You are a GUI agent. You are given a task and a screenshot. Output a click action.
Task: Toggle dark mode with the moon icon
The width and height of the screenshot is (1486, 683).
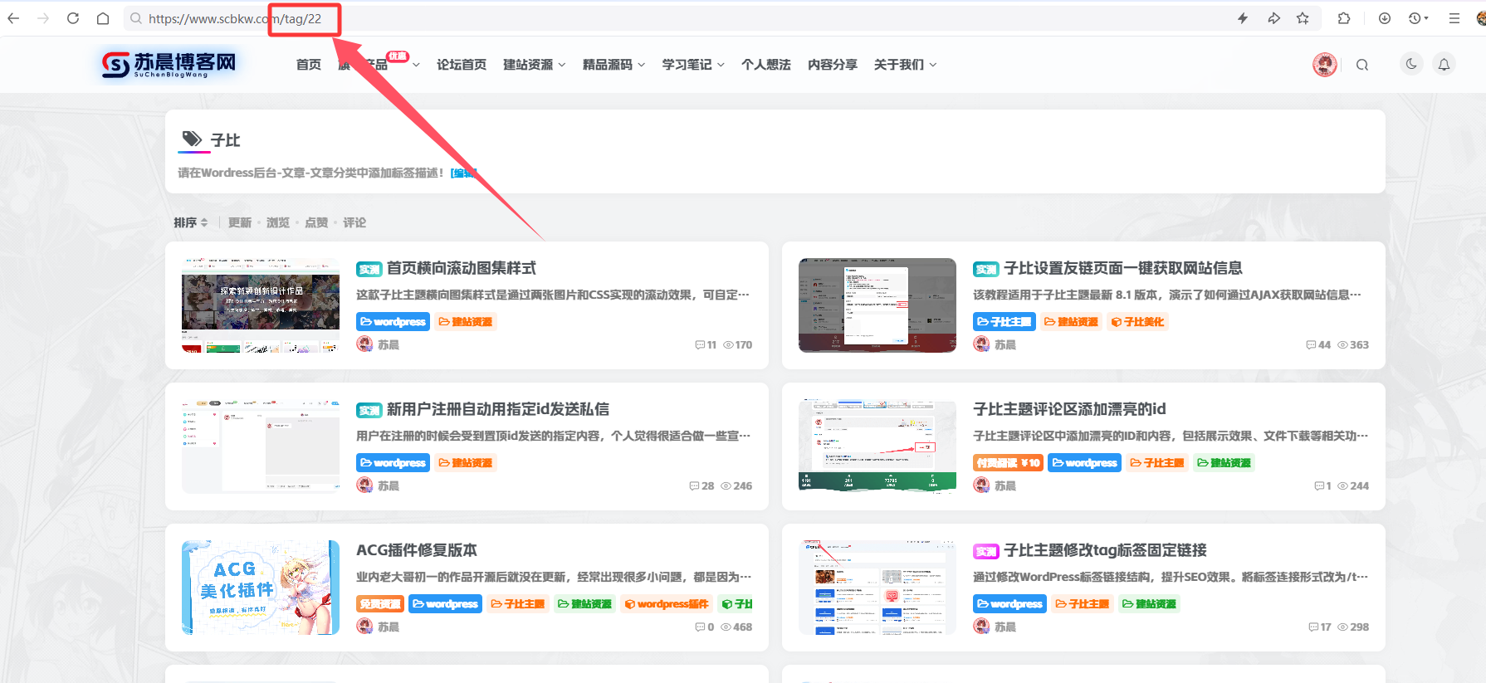(1411, 64)
